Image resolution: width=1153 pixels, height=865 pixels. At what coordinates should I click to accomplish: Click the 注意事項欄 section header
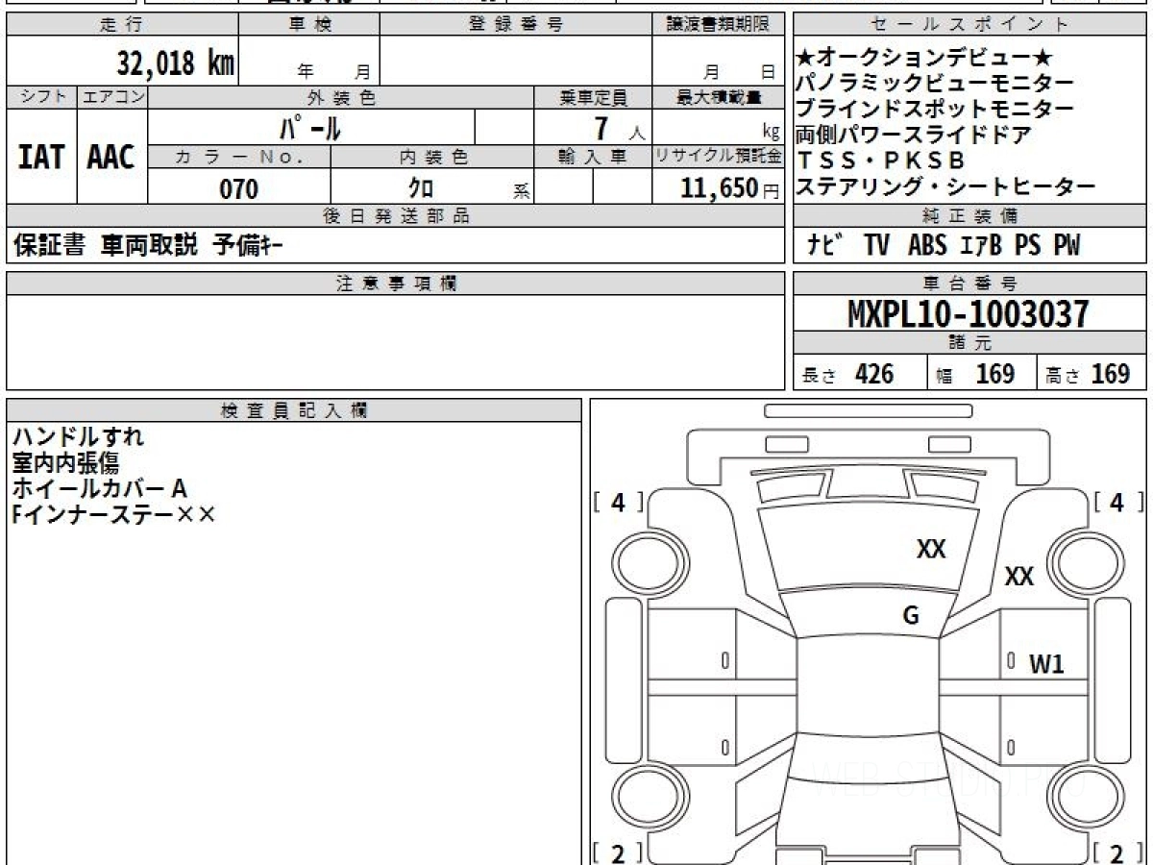click(x=395, y=283)
